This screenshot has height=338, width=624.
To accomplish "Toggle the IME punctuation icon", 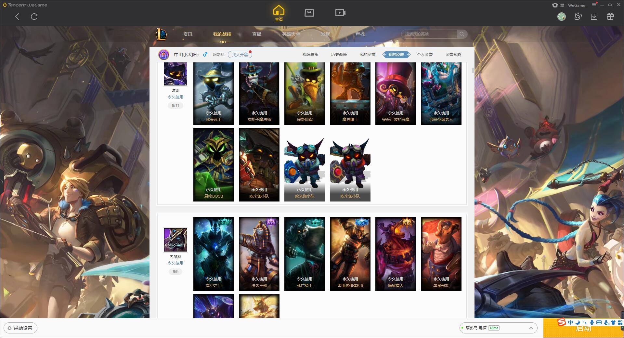I will pyautogui.click(x=585, y=322).
